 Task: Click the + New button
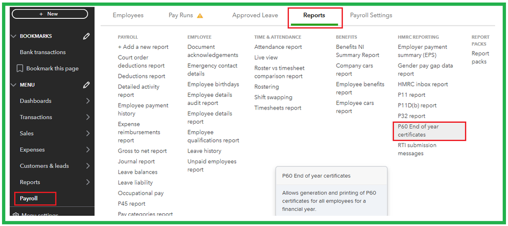(x=49, y=14)
